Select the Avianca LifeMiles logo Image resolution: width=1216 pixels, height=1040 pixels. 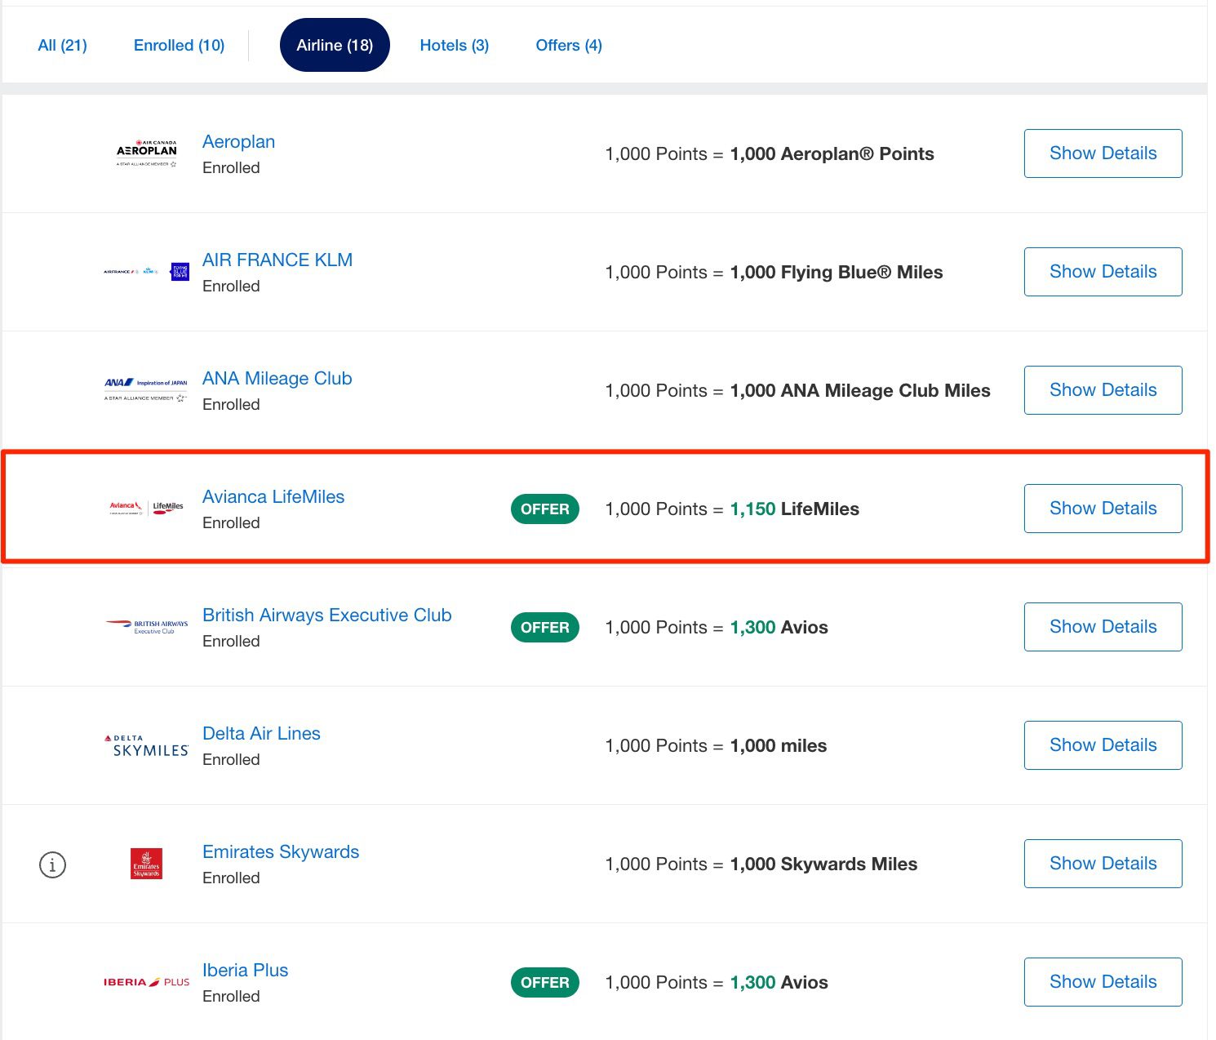pos(145,506)
